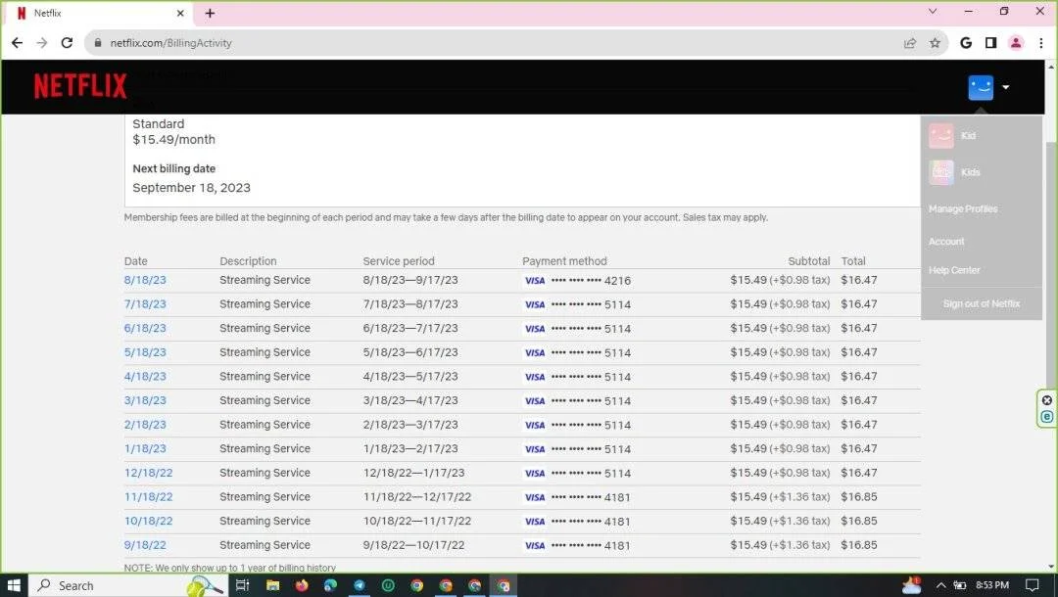Click the Payment method column header

coord(565,260)
